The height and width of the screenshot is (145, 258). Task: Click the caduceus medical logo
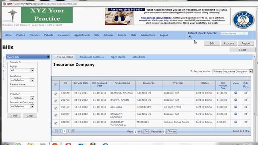coord(12,15)
